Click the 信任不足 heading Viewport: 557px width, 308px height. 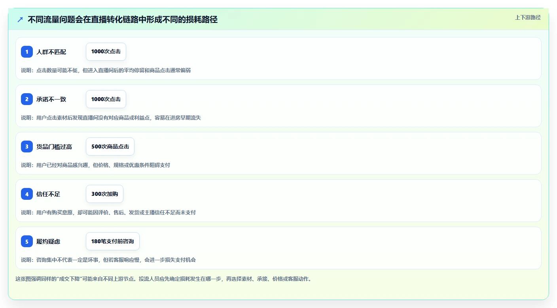pos(48,194)
